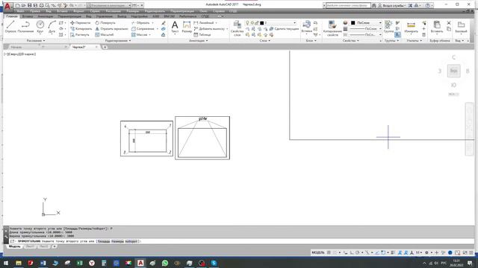Image resolution: width=478 pixels, height=268 pixels.
Task: Open the lineweight ПоСлою dropdown
Action: coord(380,29)
